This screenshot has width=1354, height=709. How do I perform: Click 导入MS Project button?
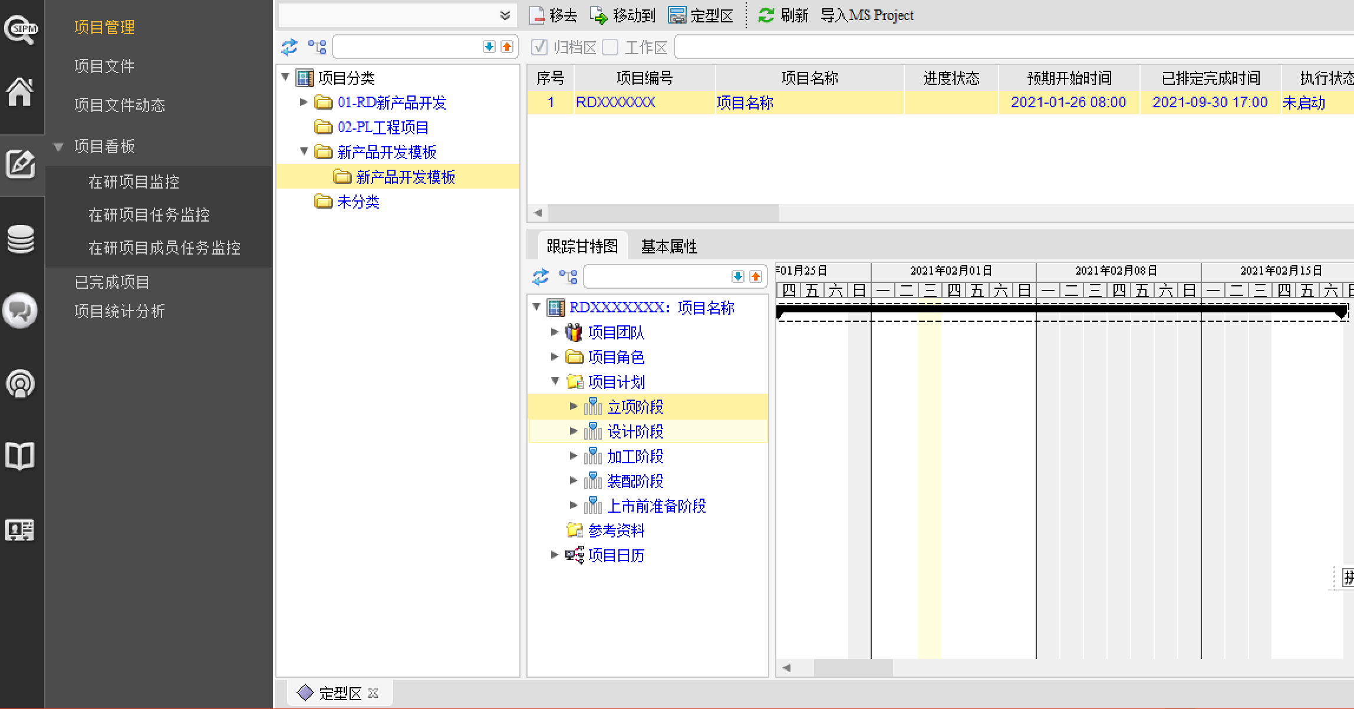pos(867,16)
